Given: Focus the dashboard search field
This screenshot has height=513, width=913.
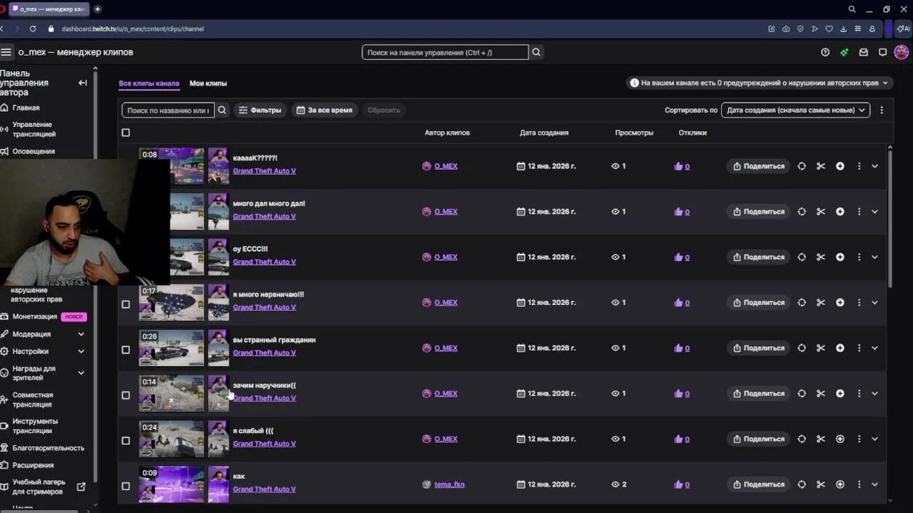Looking at the screenshot, I should tap(445, 52).
